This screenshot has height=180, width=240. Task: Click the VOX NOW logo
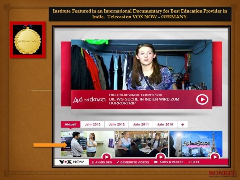click(x=72, y=162)
